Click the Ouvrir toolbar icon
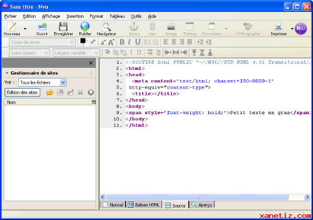Screen dimensions: 313x220 [x=42, y=27]
